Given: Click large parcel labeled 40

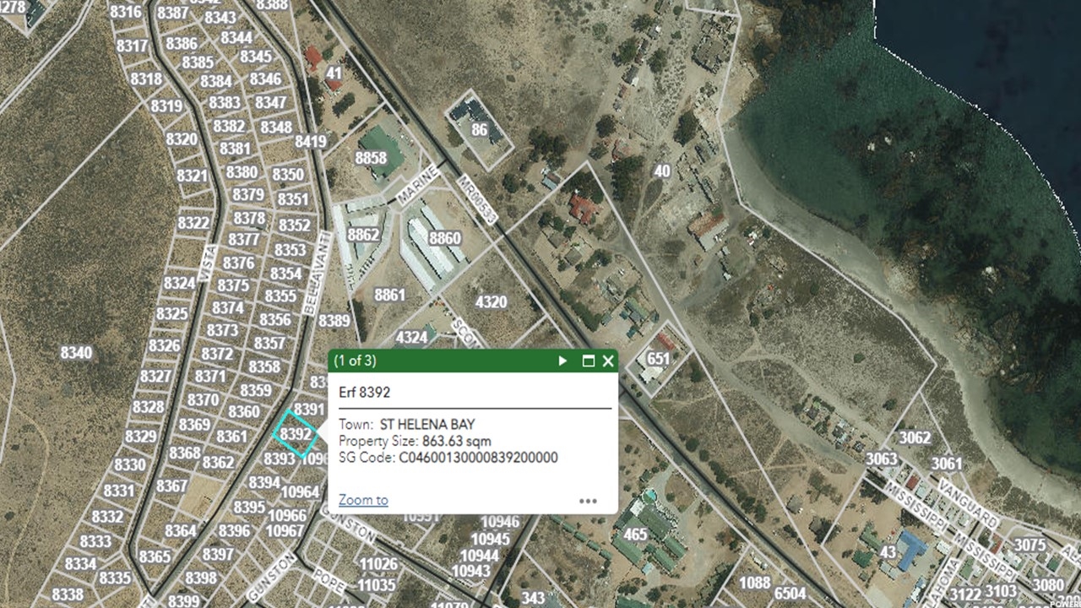Looking at the screenshot, I should (x=662, y=171).
